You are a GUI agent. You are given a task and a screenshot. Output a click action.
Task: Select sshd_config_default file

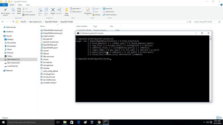coord(51,71)
